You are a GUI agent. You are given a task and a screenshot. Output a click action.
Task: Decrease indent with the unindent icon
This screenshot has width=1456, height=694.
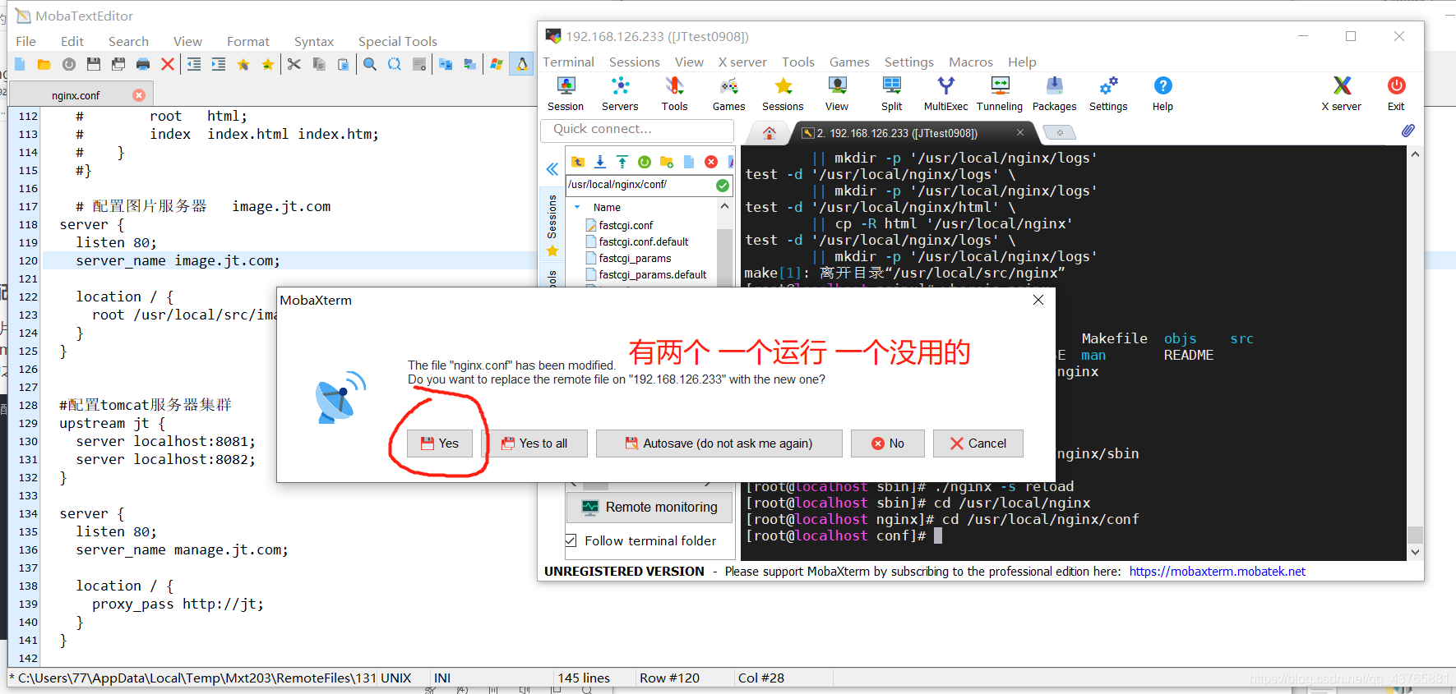[x=194, y=64]
